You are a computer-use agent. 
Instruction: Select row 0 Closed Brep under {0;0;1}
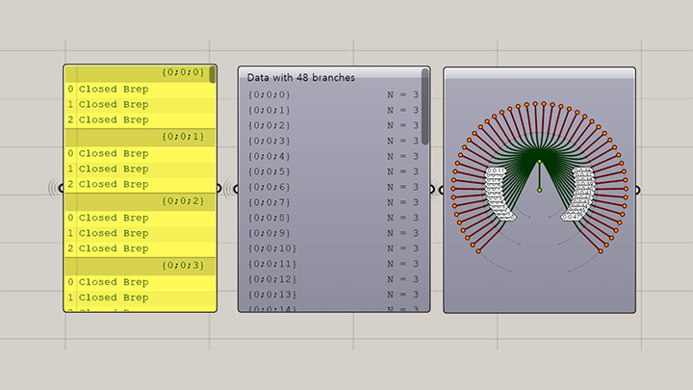coord(141,154)
